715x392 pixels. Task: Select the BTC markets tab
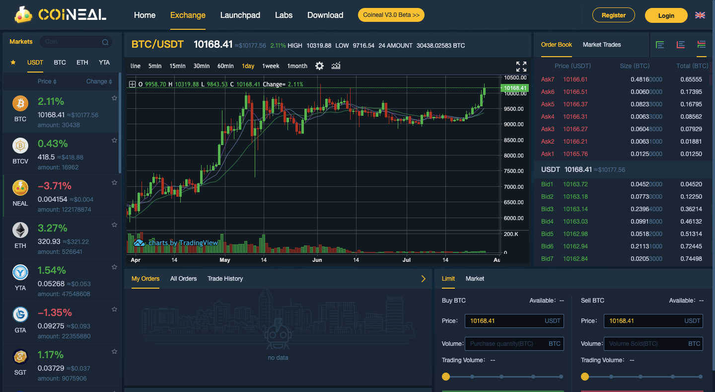[x=60, y=63]
